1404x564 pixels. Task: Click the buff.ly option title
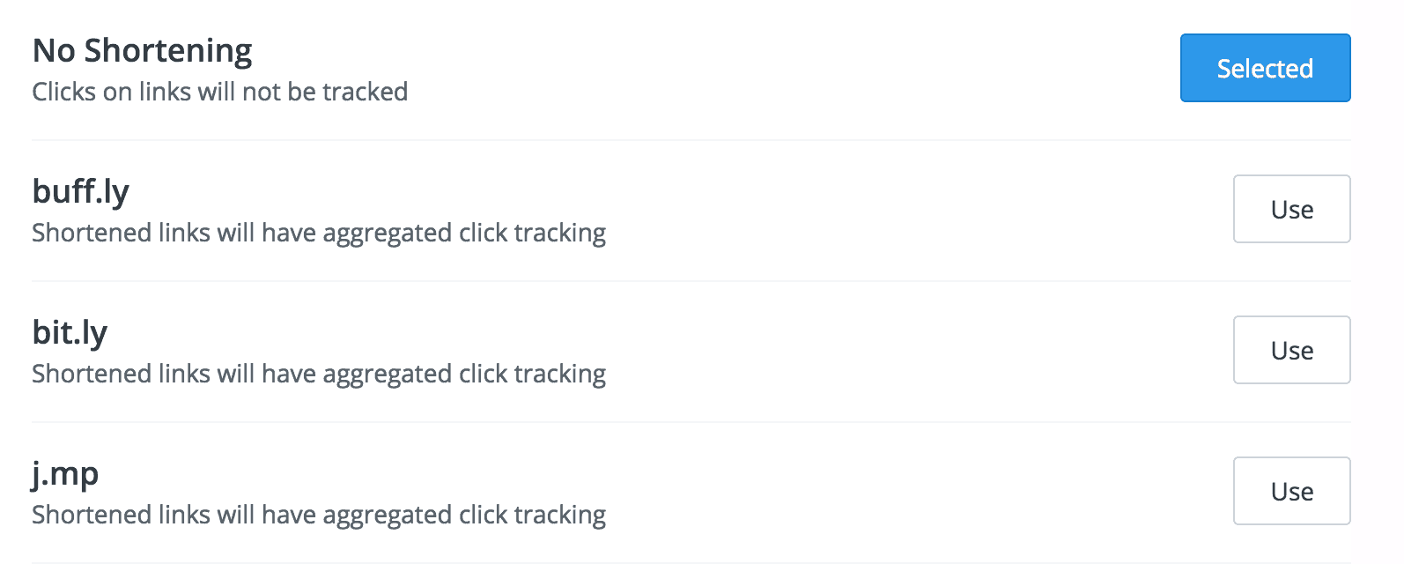pos(80,191)
